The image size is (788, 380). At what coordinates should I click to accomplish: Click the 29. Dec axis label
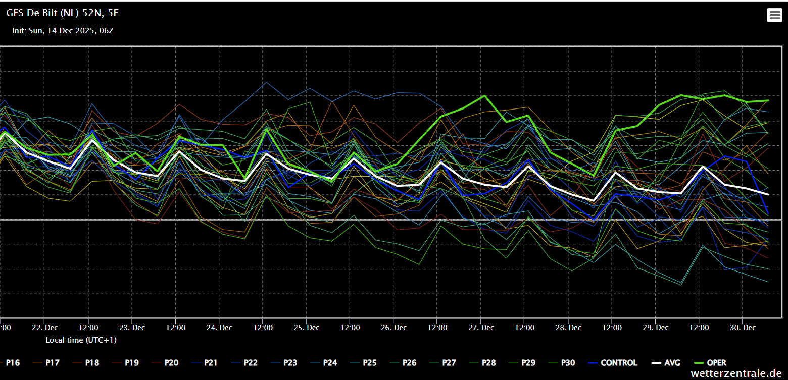click(x=656, y=328)
